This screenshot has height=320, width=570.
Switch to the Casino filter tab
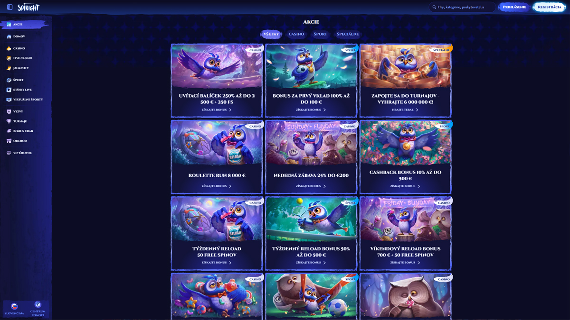(296, 34)
